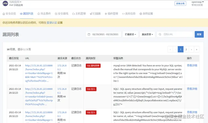Screen dimensions: 208x123
Task: Click the magnifier icon in URL search box
Action: click(160, 34)
